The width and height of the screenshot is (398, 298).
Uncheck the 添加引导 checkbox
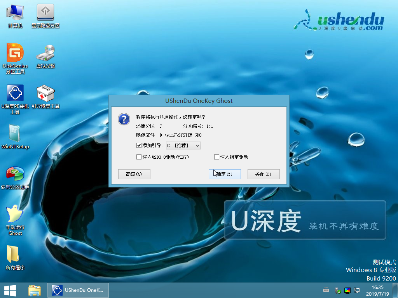[x=139, y=146]
